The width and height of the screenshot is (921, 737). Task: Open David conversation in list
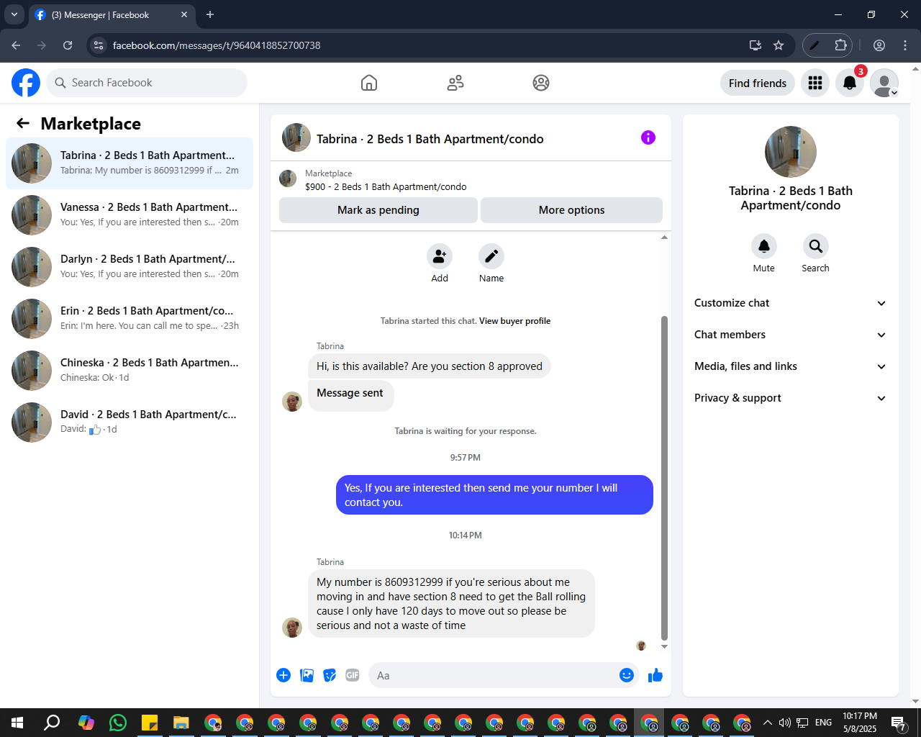click(x=130, y=422)
